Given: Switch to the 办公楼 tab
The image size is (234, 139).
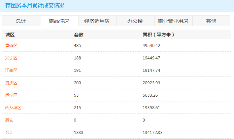Looking at the screenshot, I should tap(135, 21).
